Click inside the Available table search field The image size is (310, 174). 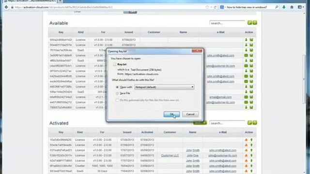[227, 23]
